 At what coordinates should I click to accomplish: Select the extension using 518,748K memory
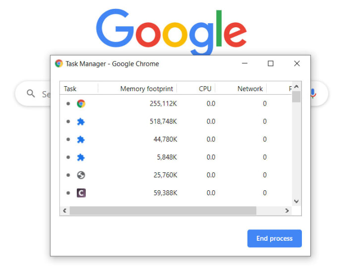click(81, 121)
